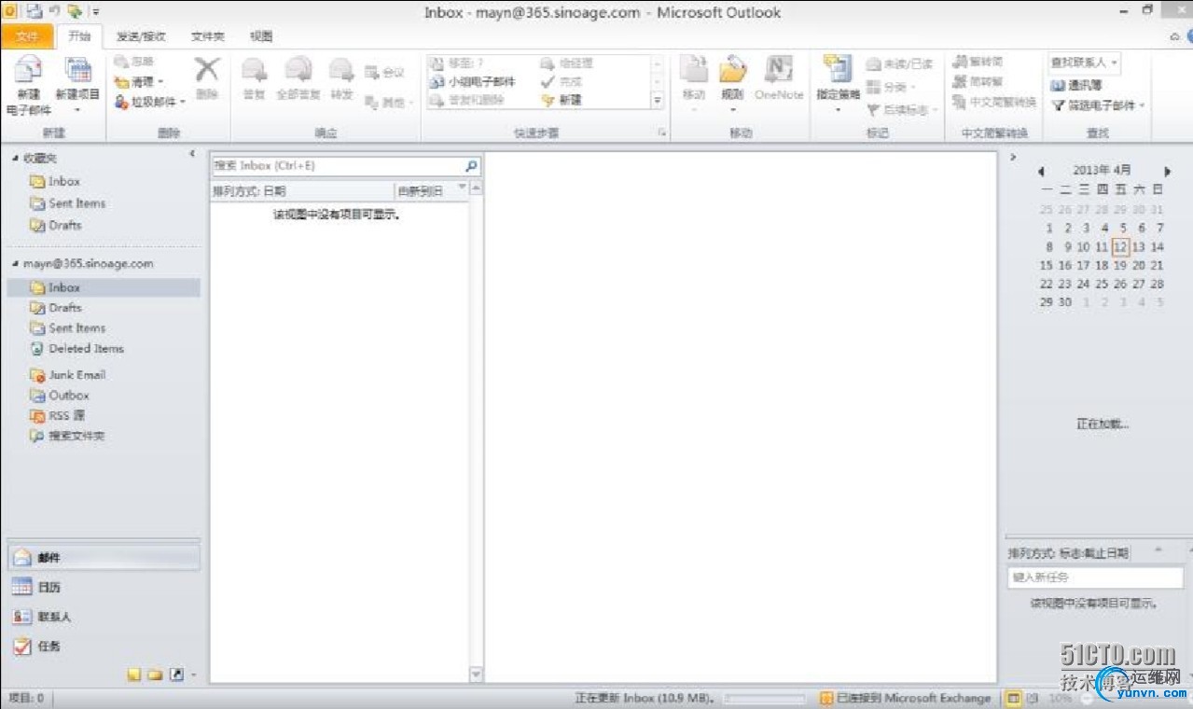This screenshot has height=709, width=1193.
Task: Open the 邮件 (Mail) navigation button
Action: (x=104, y=558)
